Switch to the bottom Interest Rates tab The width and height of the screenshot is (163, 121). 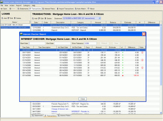tap(64, 115)
